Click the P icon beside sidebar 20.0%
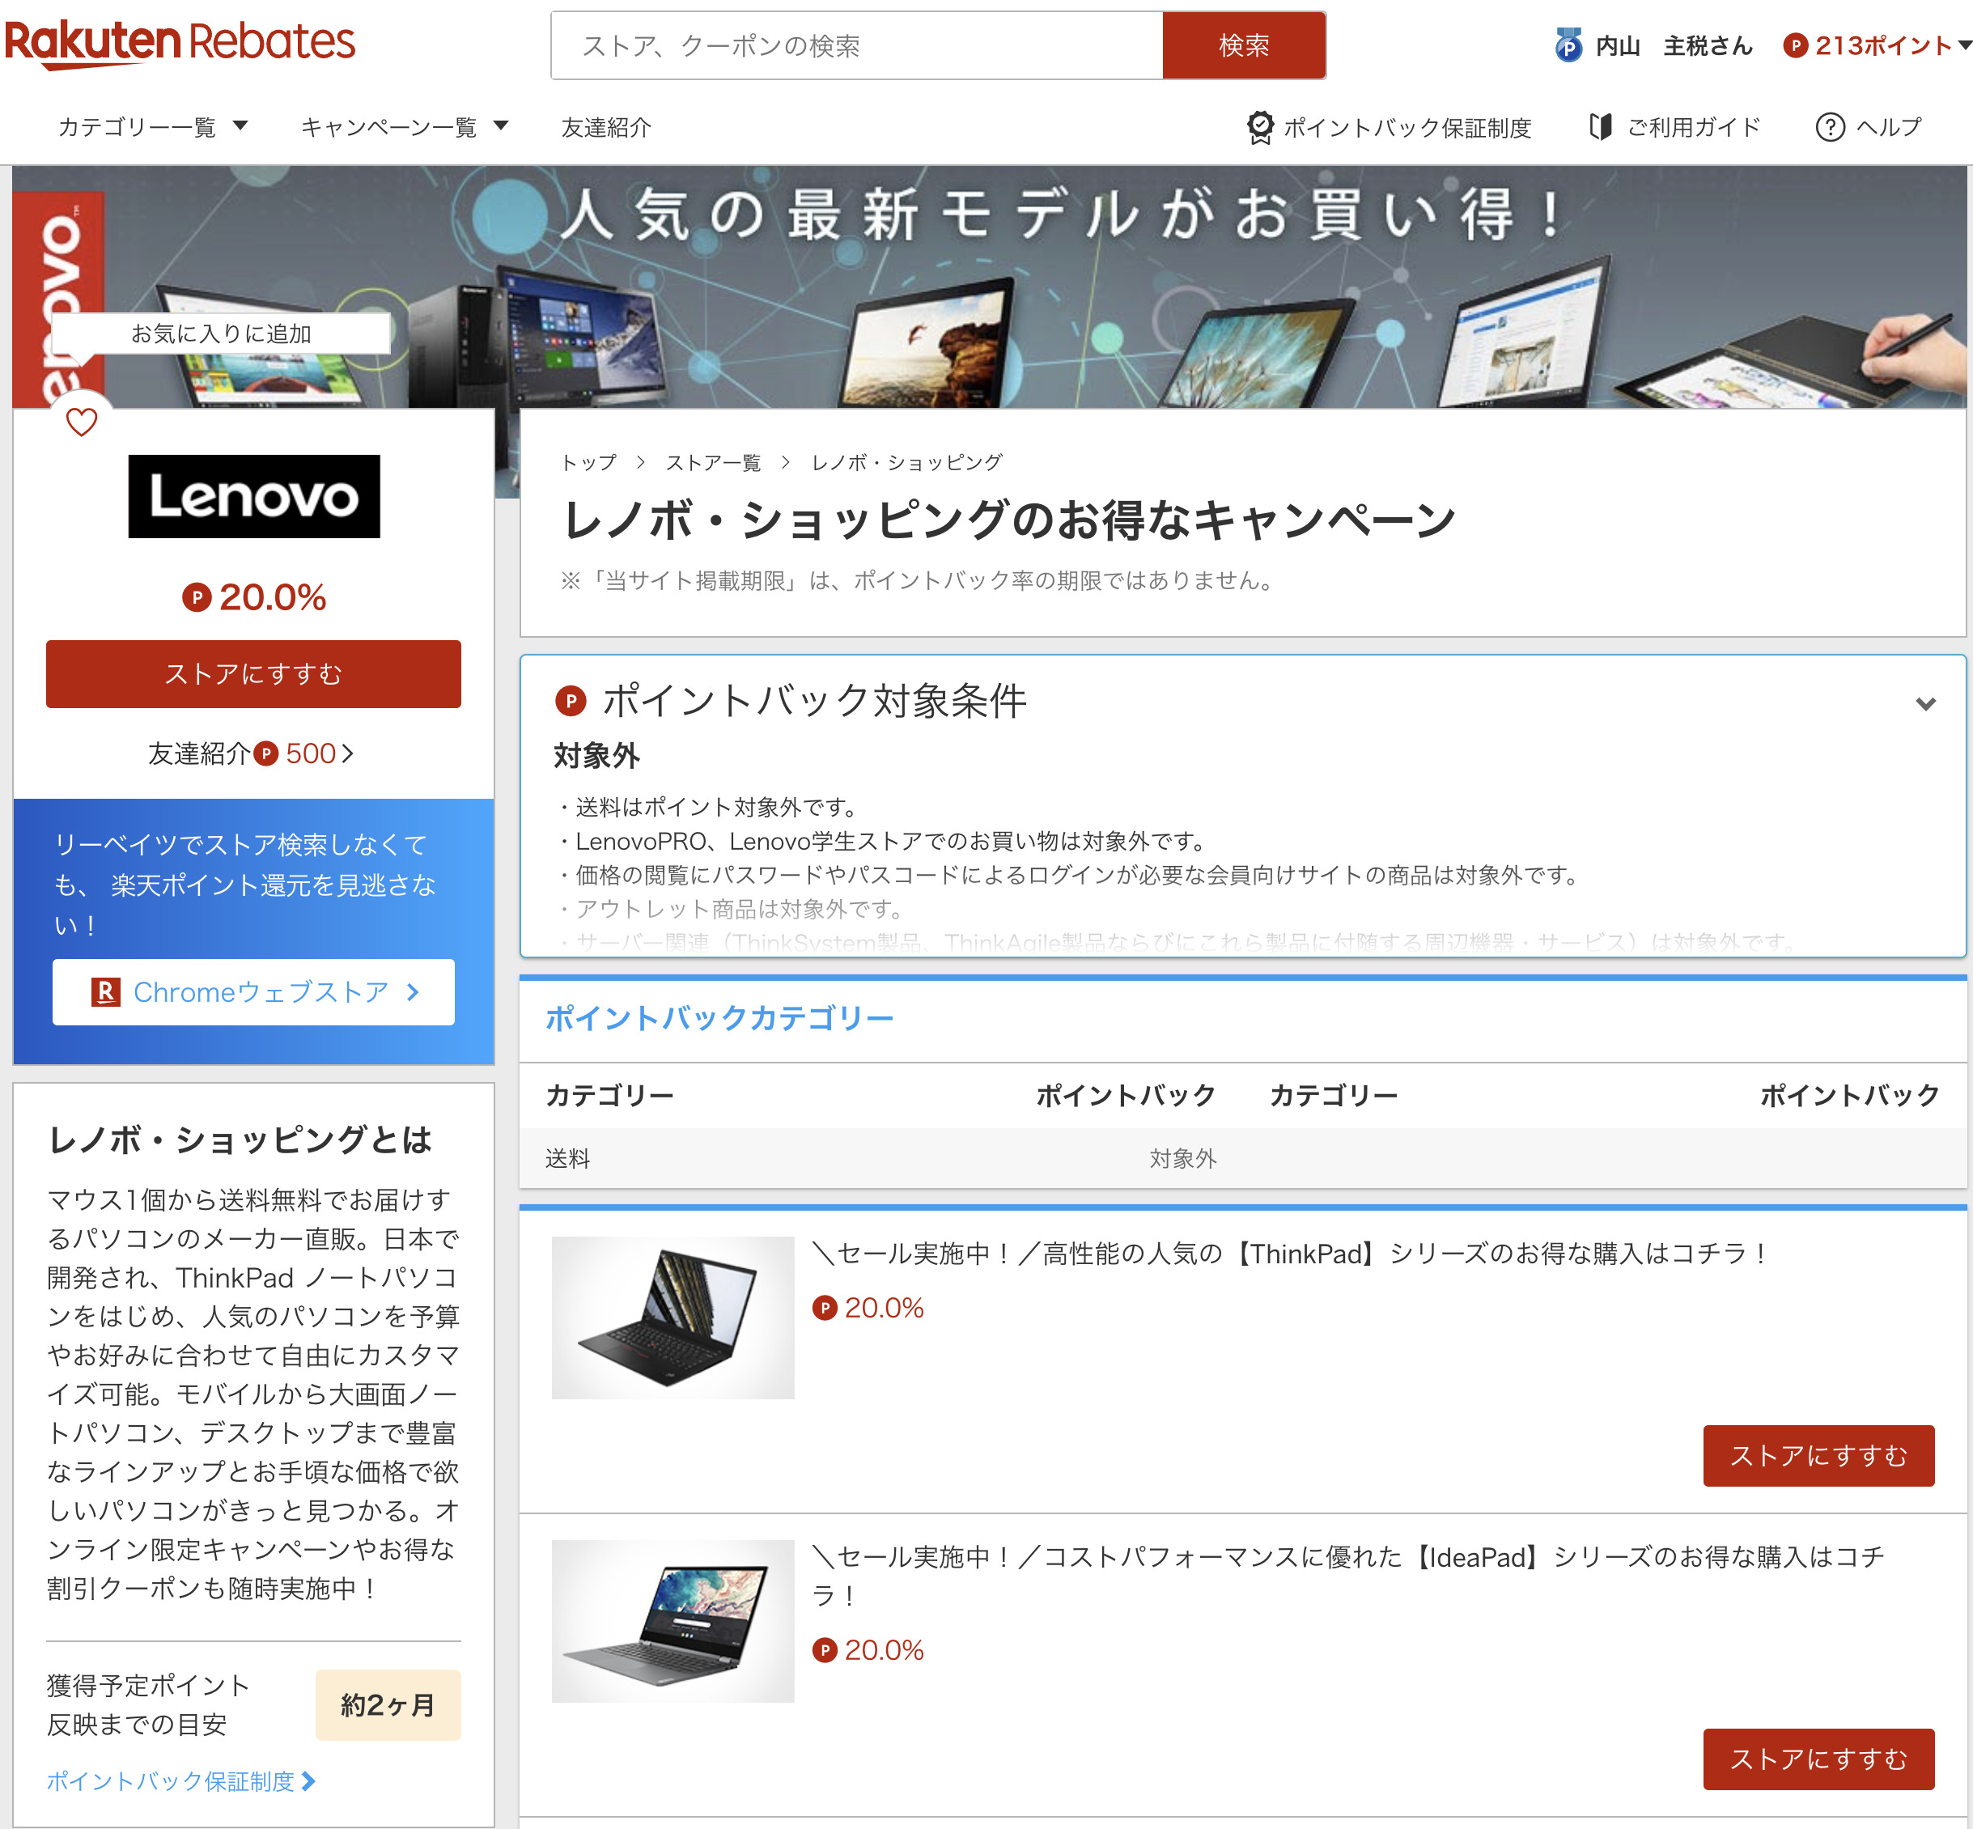Screen dimensions: 1973x1829 [197, 596]
